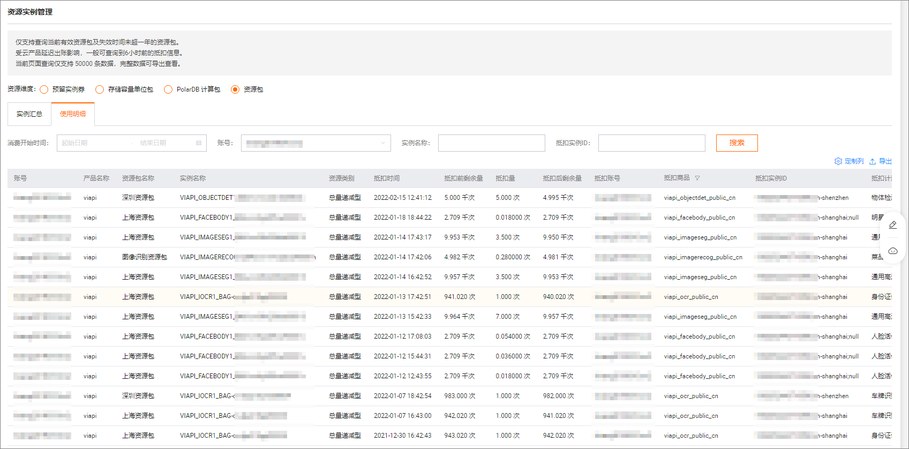The image size is (909, 449).
Task: Click the 2022-01-14 16:42:52 time cell
Action: click(x=403, y=277)
